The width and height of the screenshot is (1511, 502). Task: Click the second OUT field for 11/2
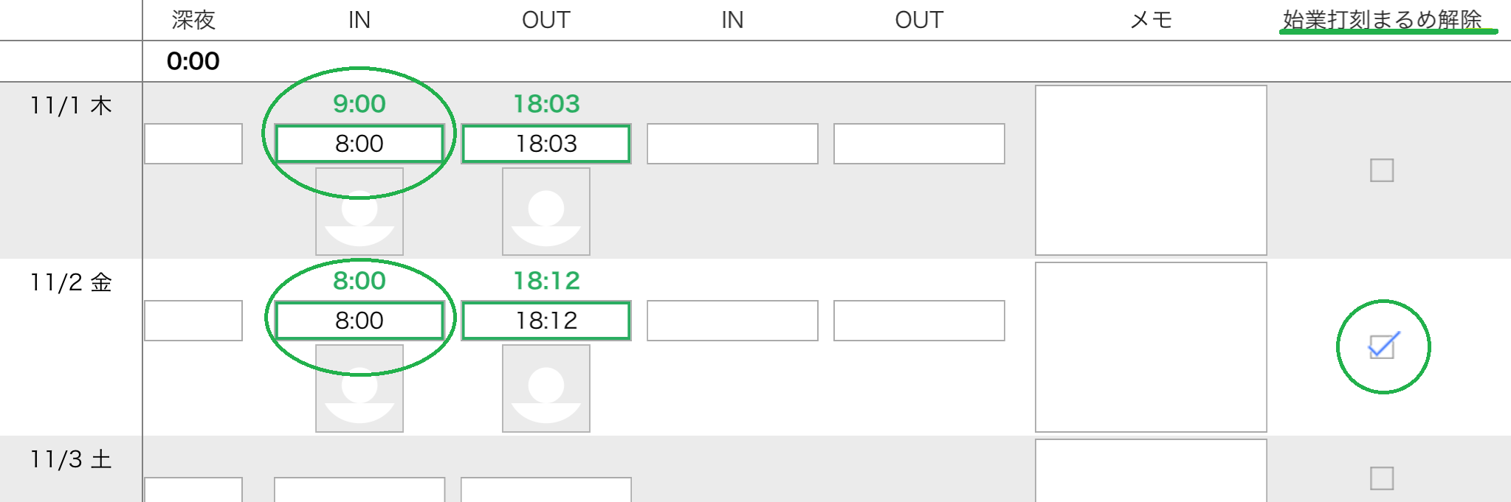tap(919, 321)
